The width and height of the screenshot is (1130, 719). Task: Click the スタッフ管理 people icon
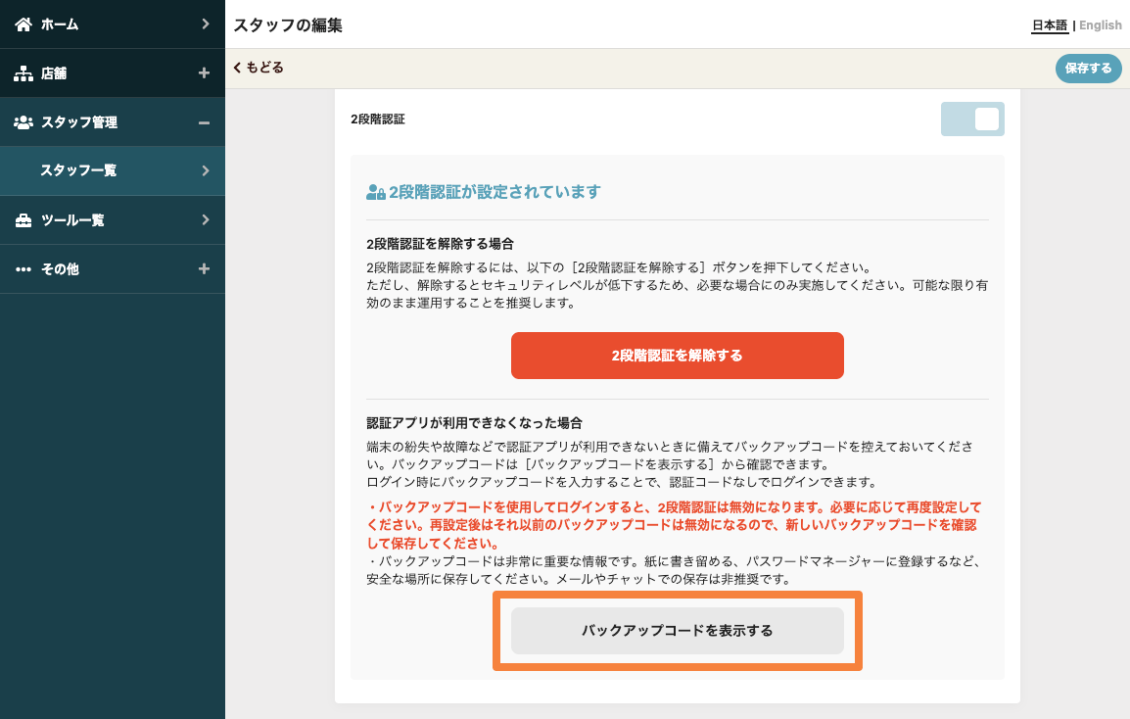(x=24, y=122)
